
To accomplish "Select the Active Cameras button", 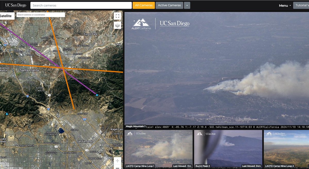I will (x=169, y=5).
